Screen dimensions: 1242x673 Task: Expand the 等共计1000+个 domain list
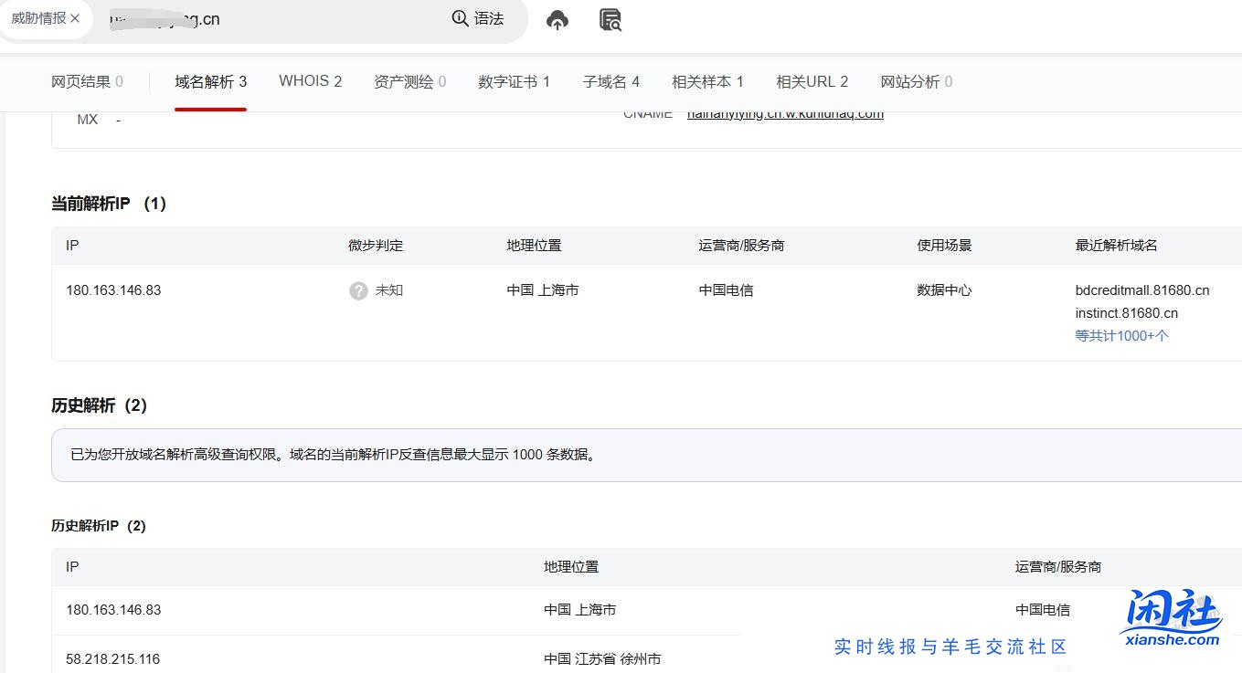point(1122,336)
